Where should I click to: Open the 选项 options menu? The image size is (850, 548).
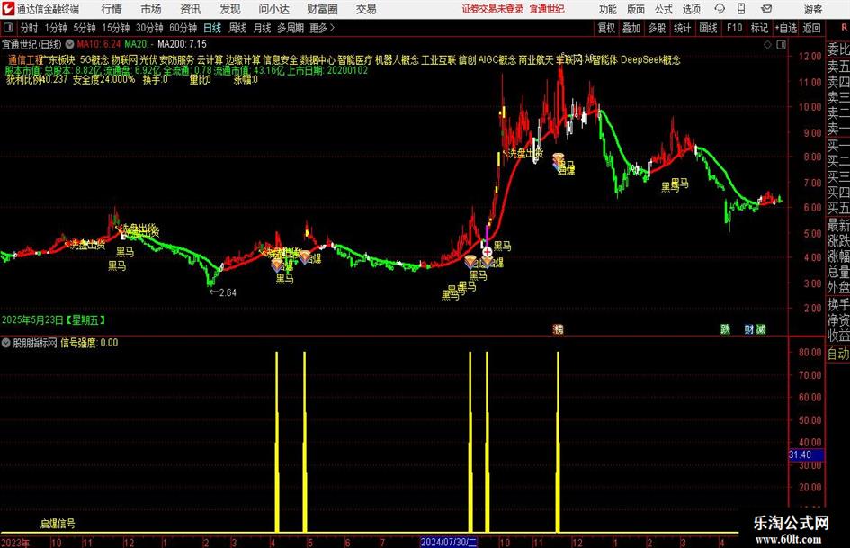click(691, 9)
